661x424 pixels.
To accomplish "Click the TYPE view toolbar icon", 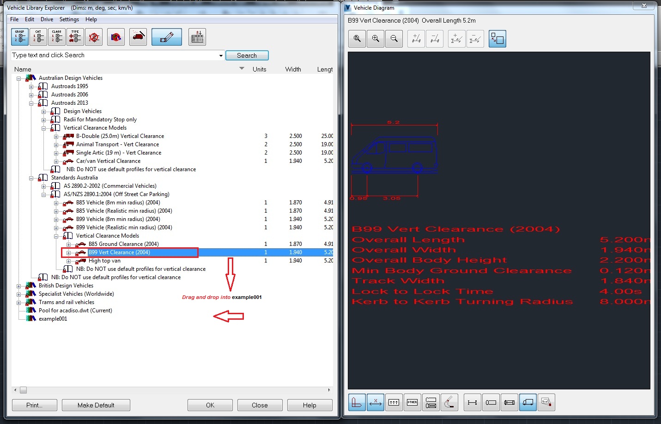I will pos(74,37).
